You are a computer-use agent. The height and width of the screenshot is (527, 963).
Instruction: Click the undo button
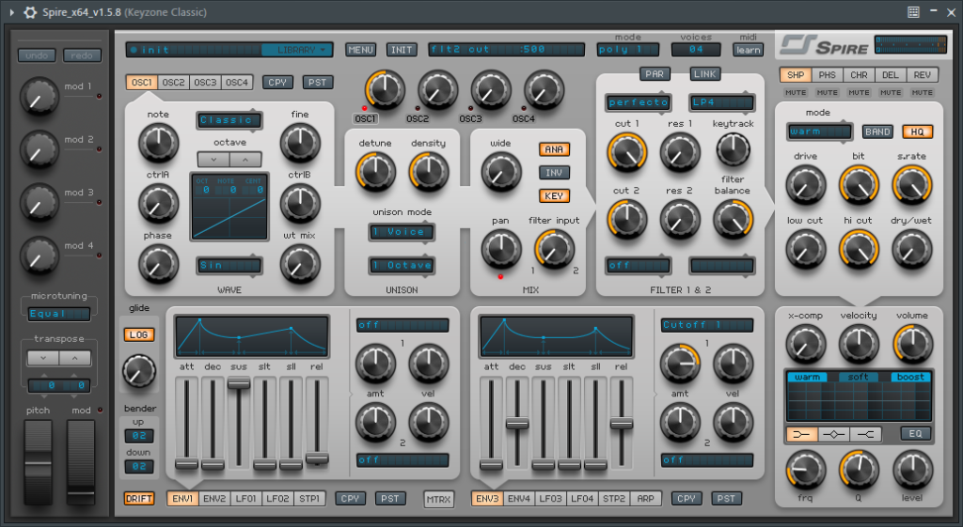[37, 55]
